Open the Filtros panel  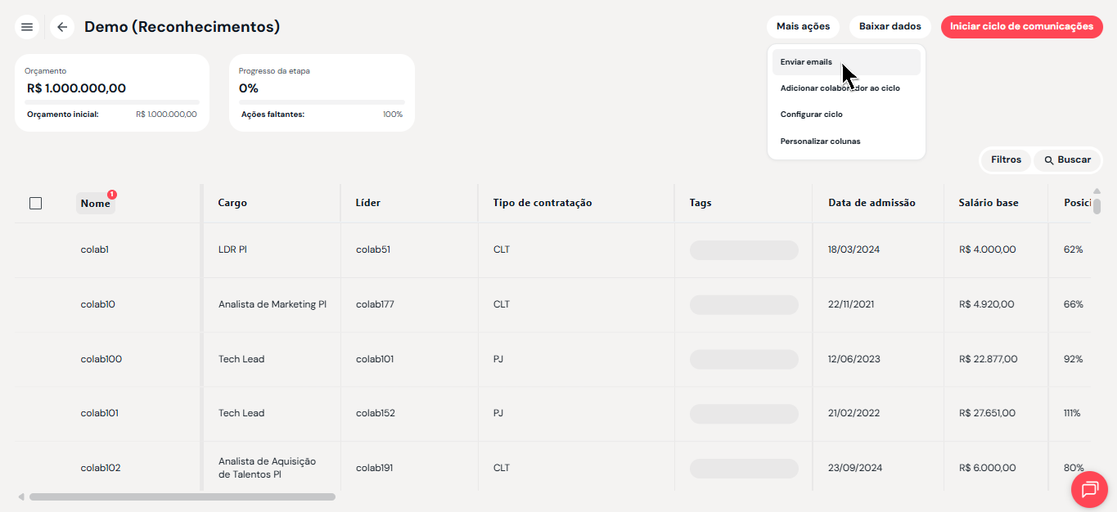tap(1006, 160)
